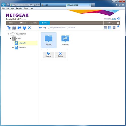Go back with the blue left arrow
126x126 pixels.
coord(41,28)
